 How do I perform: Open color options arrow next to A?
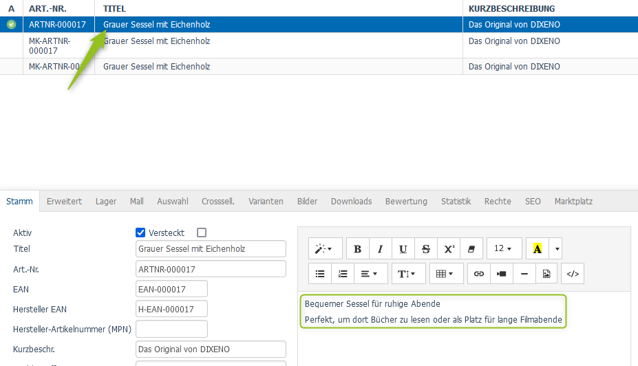557,248
